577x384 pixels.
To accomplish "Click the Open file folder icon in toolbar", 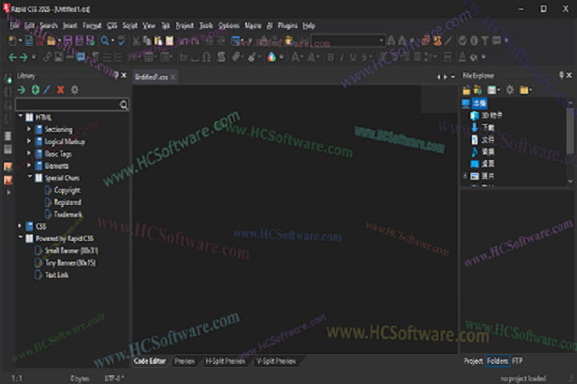I will click(x=51, y=41).
